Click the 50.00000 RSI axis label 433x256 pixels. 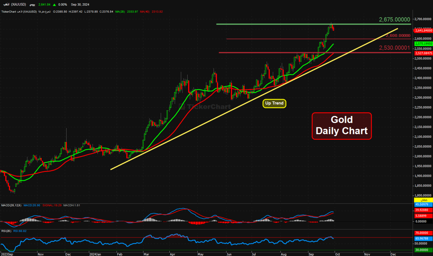(421, 243)
